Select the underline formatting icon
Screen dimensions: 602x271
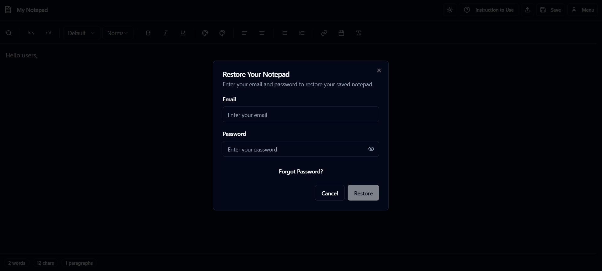(183, 33)
